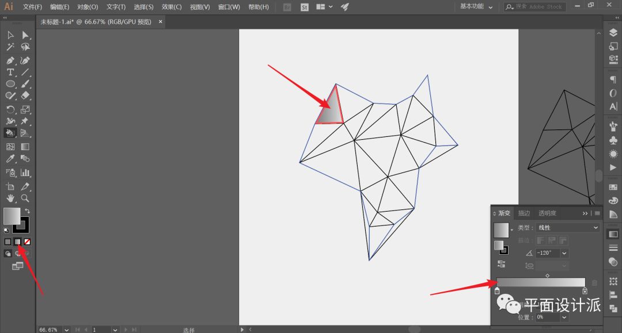The image size is (622, 333).
Task: Choose the Ellipse shape tool
Action: point(10,84)
